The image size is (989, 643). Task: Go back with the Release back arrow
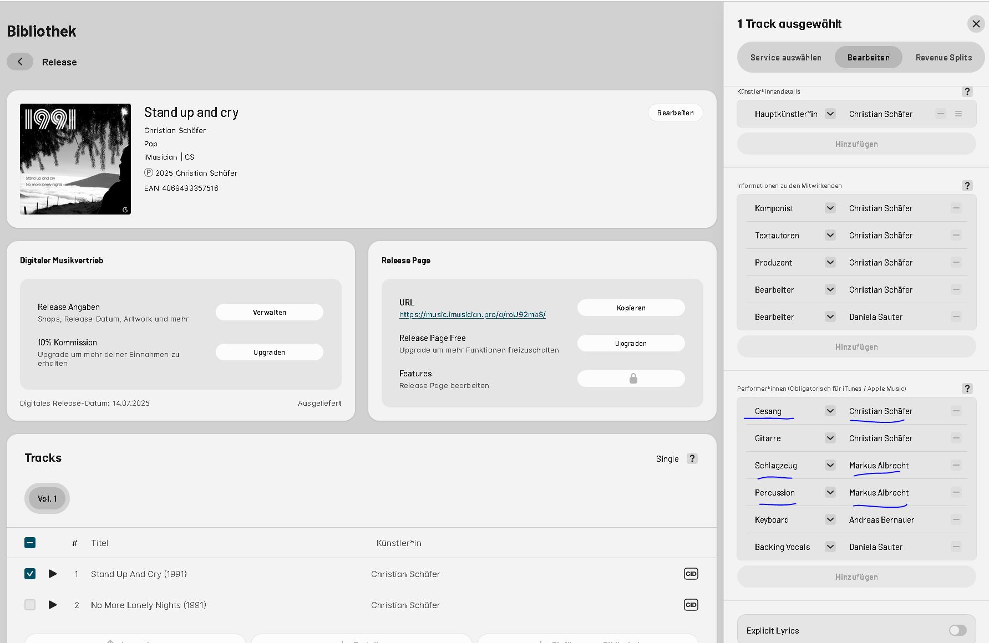click(x=20, y=62)
